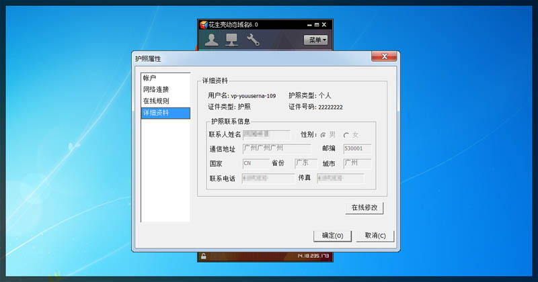Image resolution: width=538 pixels, height=282 pixels.
Task: Click the 通信地址 input field
Action: [277, 148]
